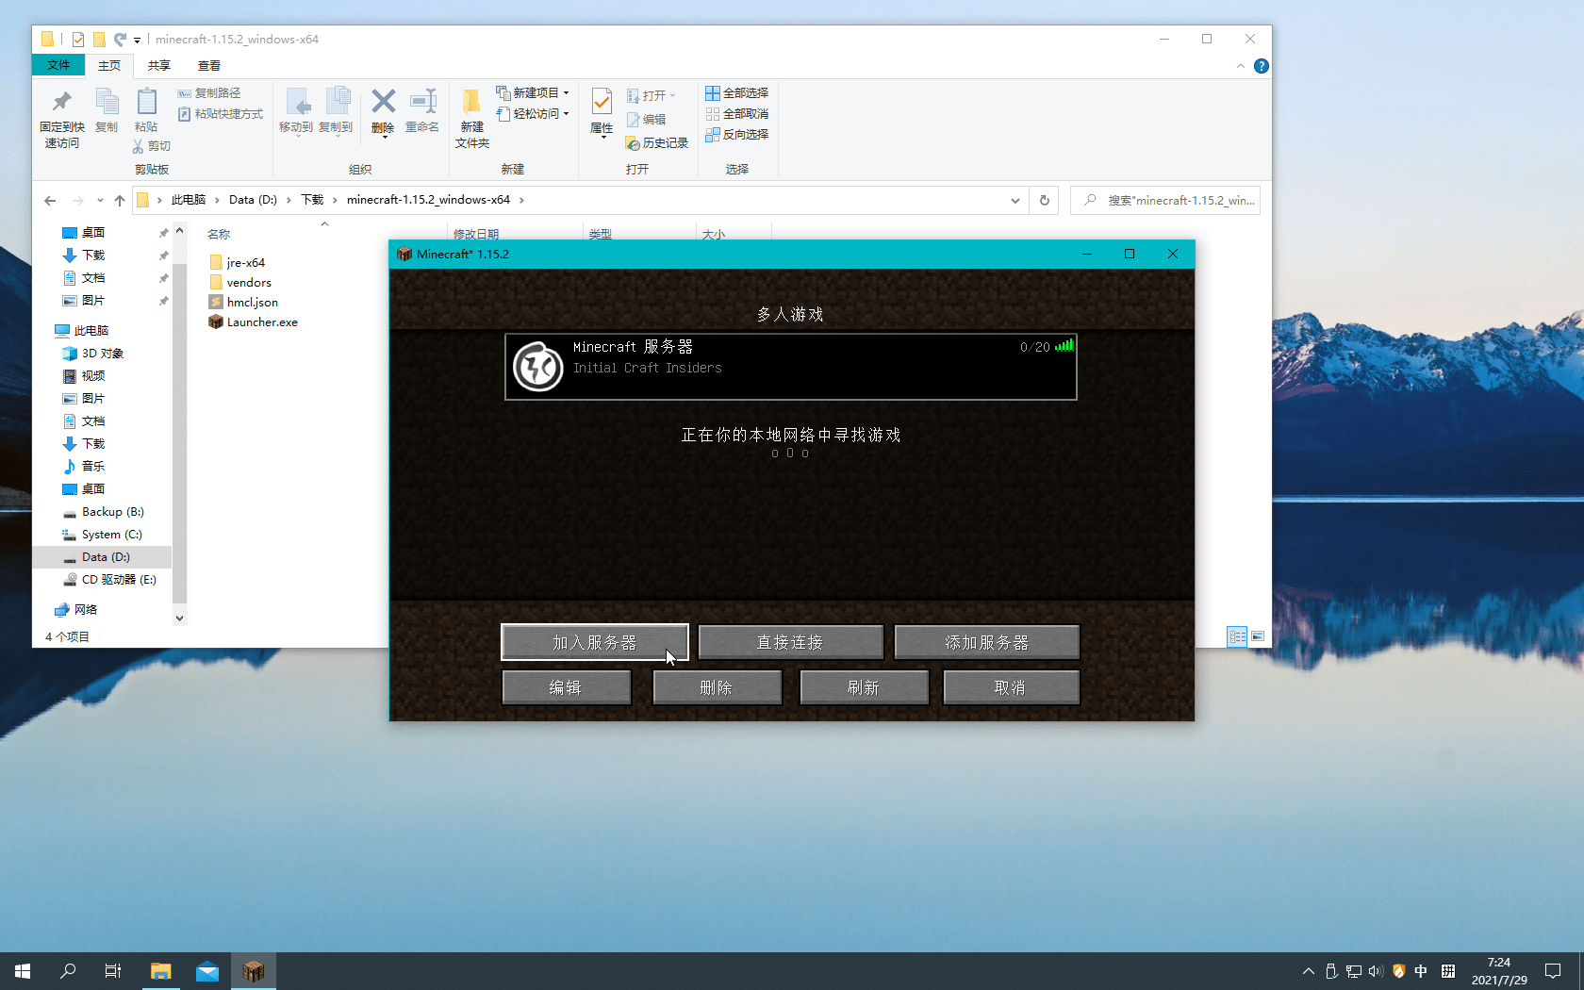Click Select All (全部选择) option

pyautogui.click(x=737, y=93)
